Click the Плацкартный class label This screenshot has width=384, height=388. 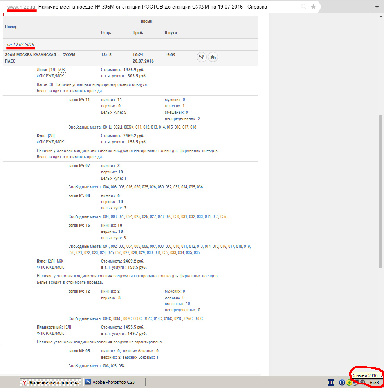(x=49, y=327)
